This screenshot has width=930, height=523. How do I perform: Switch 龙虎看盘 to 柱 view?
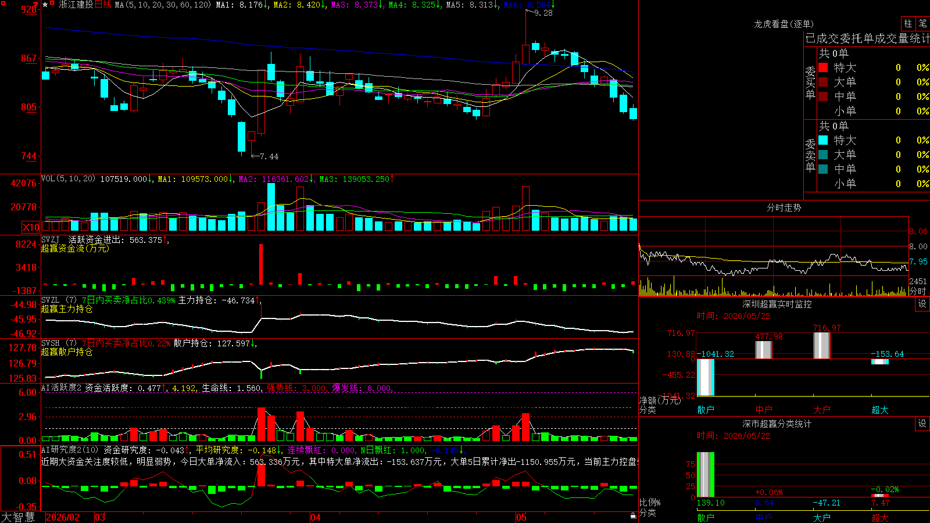coord(908,23)
